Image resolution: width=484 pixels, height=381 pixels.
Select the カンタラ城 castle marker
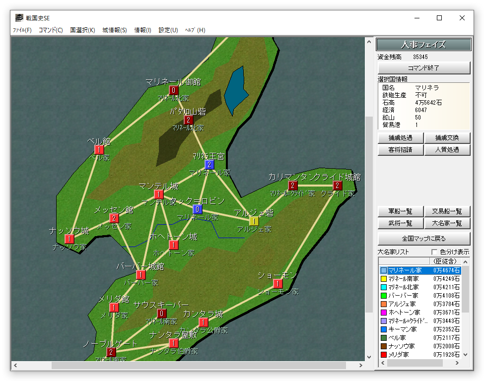tap(203, 322)
